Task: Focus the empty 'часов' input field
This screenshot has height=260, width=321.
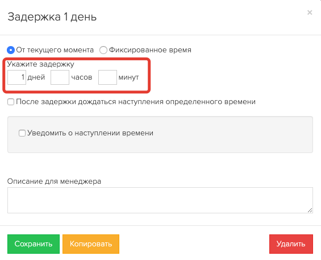Action: point(60,77)
